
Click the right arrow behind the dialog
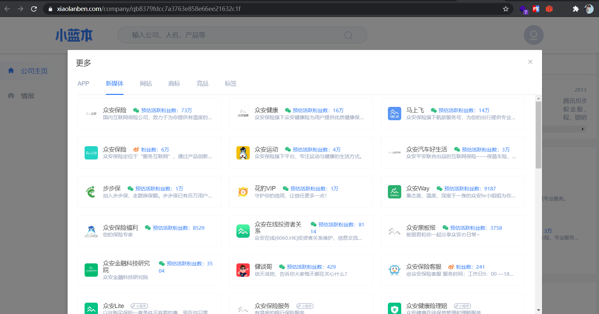click(x=583, y=129)
